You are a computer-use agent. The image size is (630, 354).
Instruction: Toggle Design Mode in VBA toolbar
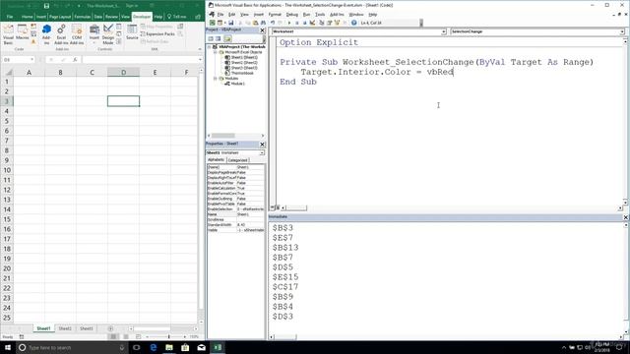(313, 23)
